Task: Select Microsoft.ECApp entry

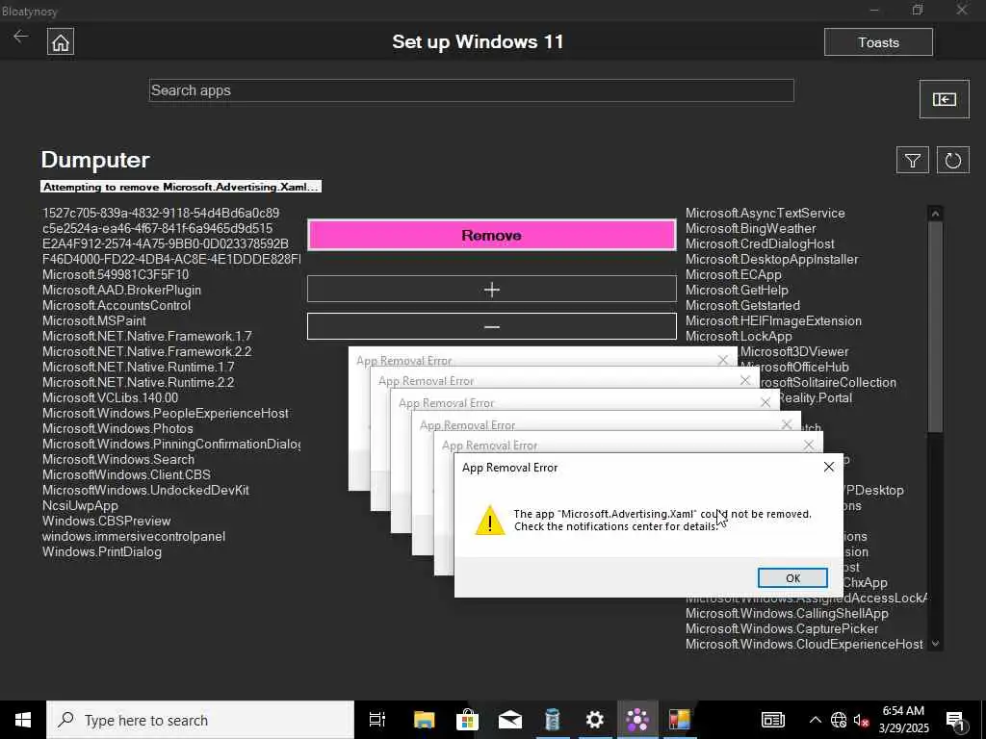Action: point(733,274)
